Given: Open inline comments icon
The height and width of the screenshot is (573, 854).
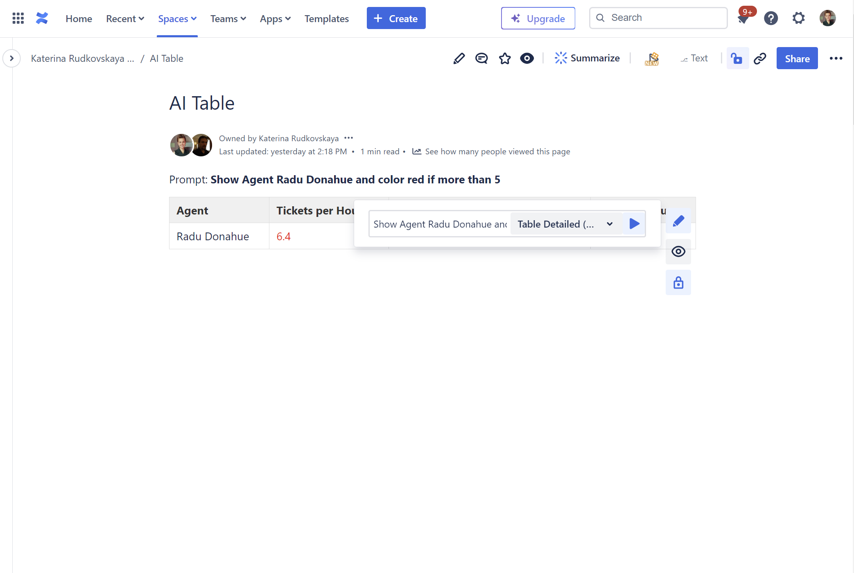Looking at the screenshot, I should [x=481, y=59].
